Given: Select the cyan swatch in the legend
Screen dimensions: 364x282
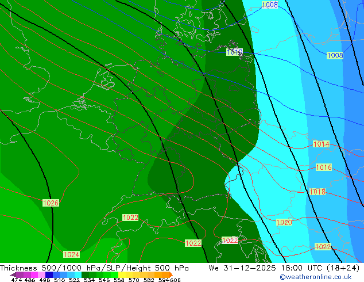Looking at the screenshot, I should click(78, 275).
